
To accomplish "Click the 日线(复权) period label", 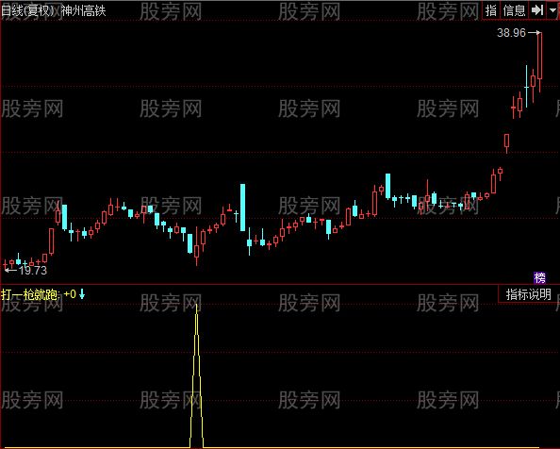I will pos(28,10).
